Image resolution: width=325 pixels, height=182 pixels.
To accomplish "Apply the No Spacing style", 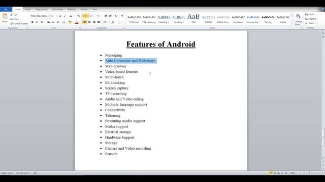I will 149,19.
